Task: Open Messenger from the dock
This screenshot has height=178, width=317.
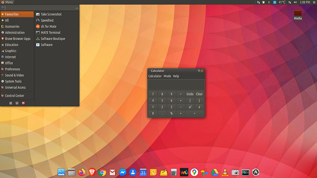Action: pyautogui.click(x=123, y=172)
